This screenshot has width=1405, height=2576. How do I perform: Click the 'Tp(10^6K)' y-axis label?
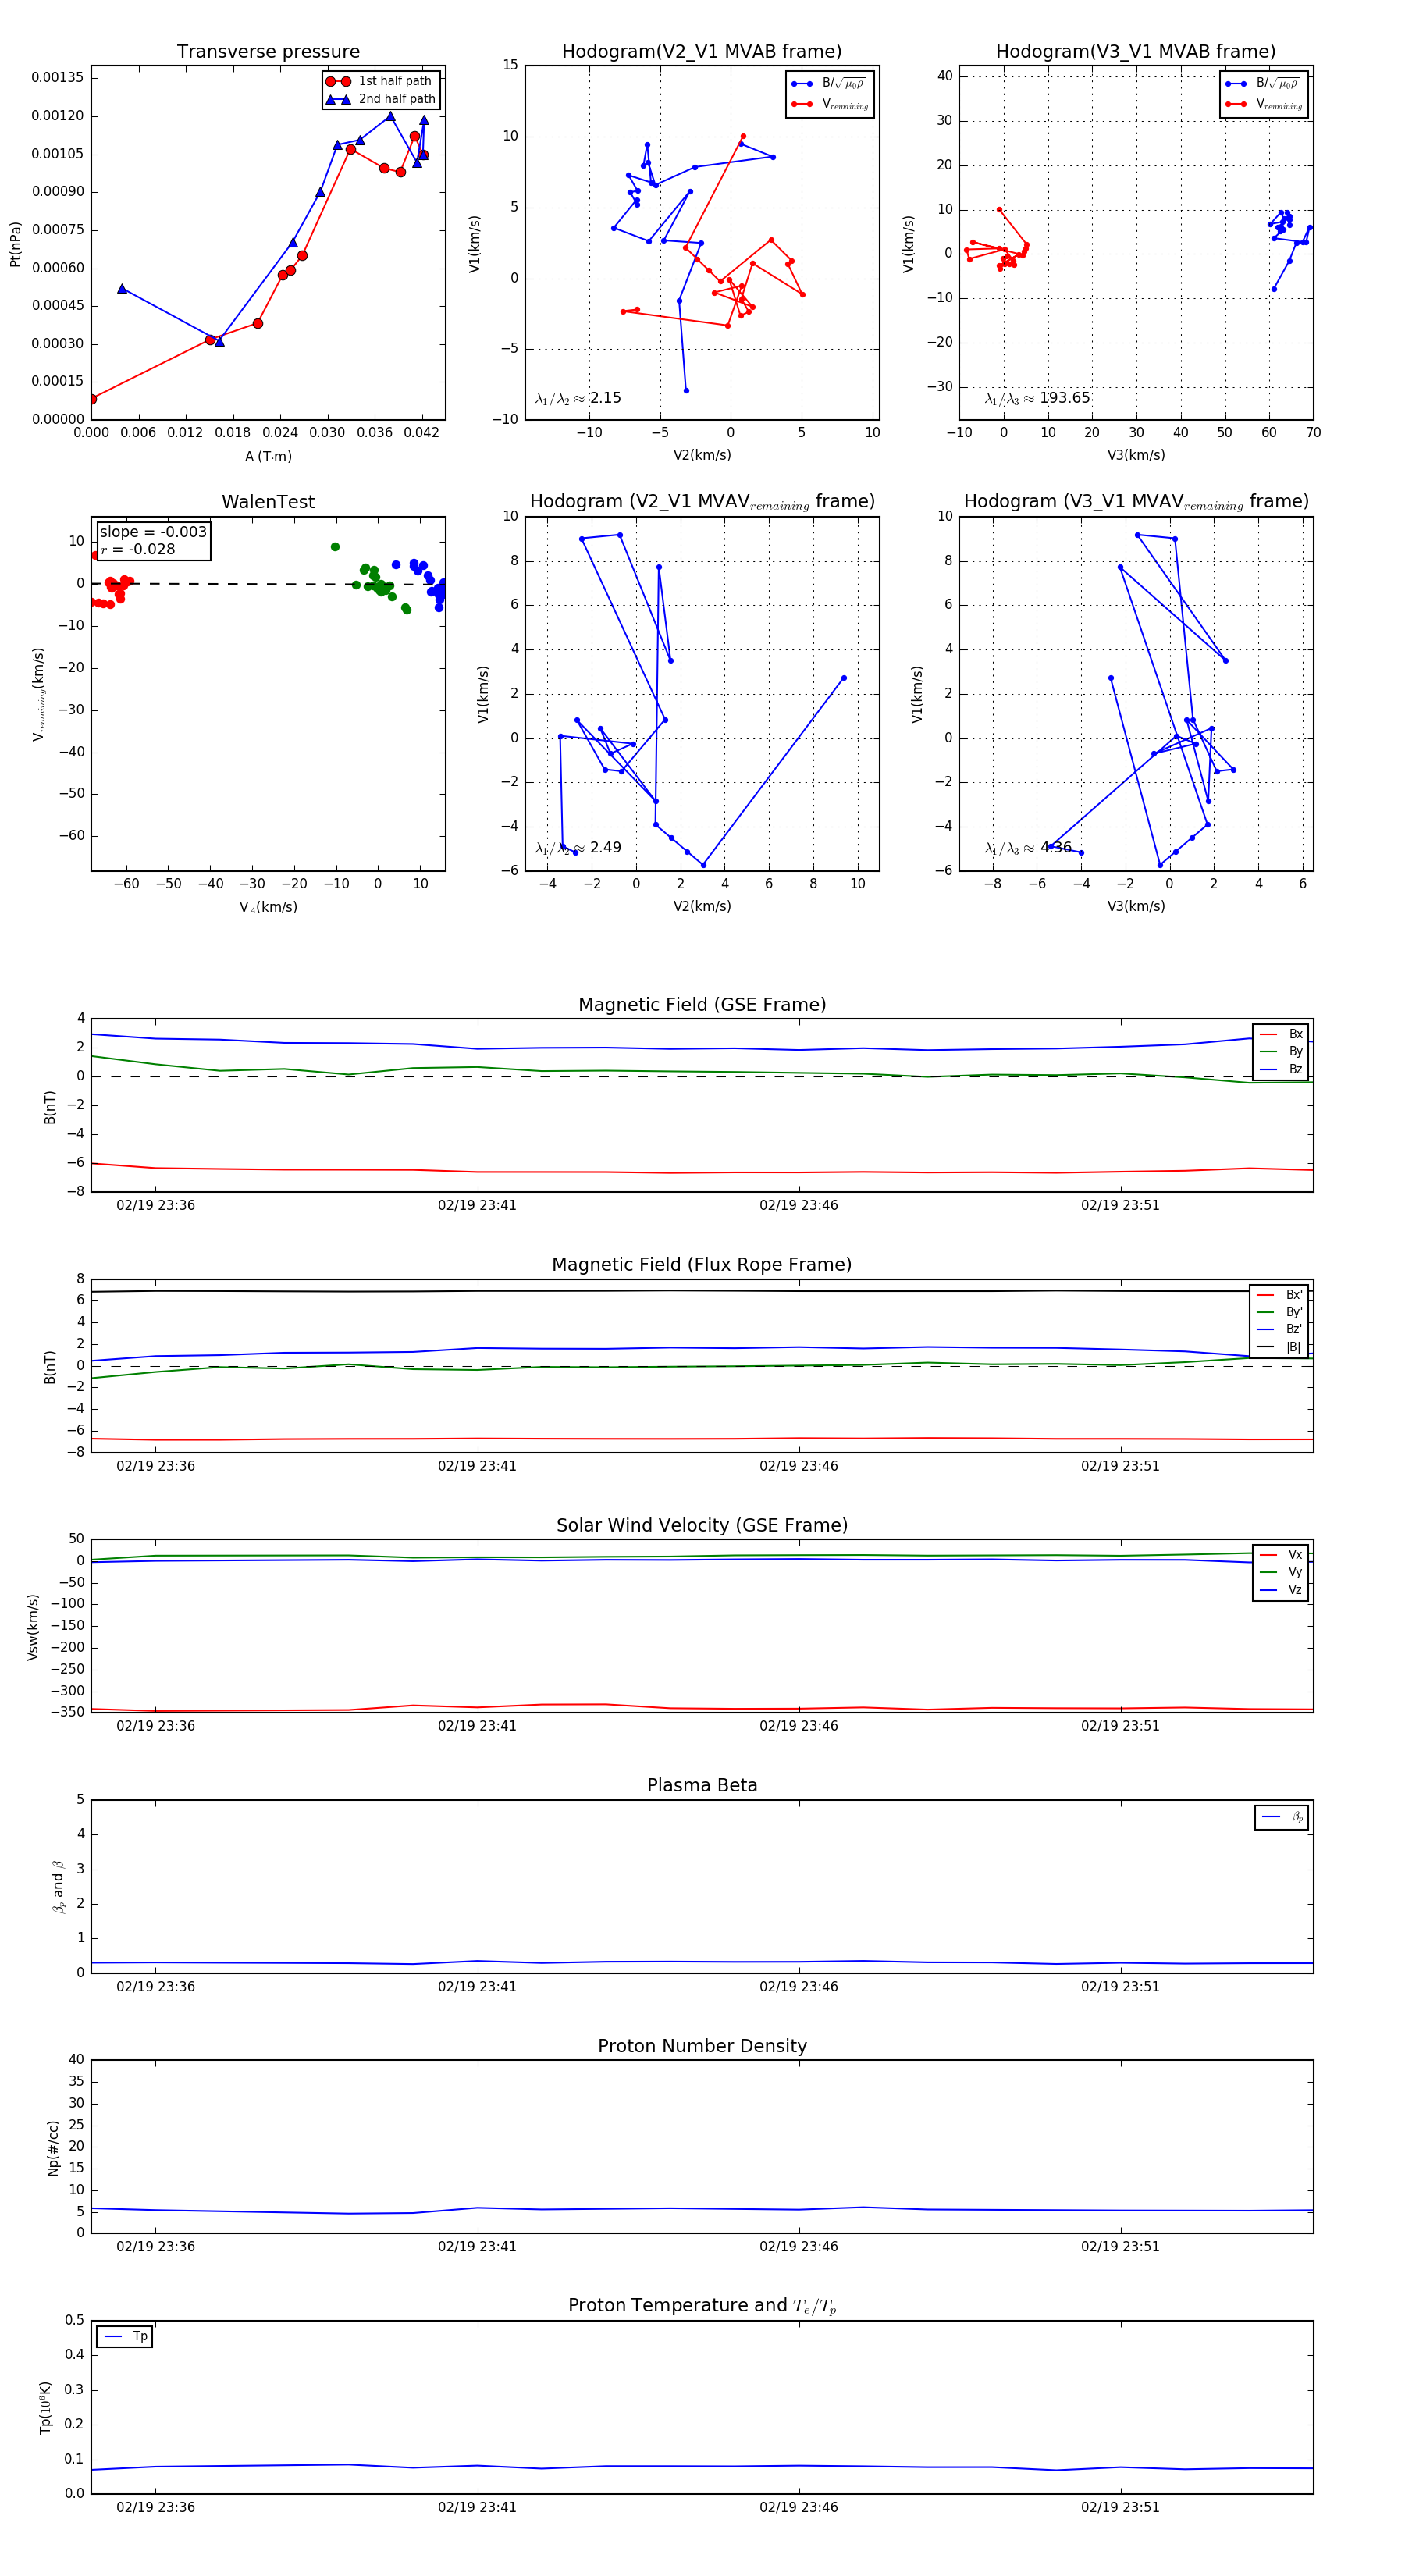45,2407
